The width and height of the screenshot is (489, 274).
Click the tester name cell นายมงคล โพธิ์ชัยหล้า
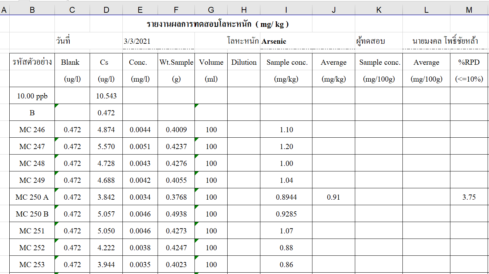tap(445, 41)
